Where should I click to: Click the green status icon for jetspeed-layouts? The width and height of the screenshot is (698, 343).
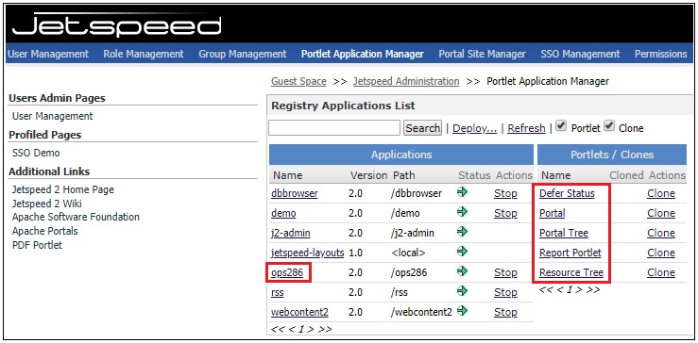(x=463, y=252)
